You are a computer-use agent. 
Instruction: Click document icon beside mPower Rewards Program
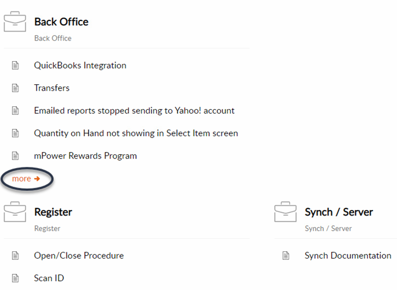(x=15, y=156)
